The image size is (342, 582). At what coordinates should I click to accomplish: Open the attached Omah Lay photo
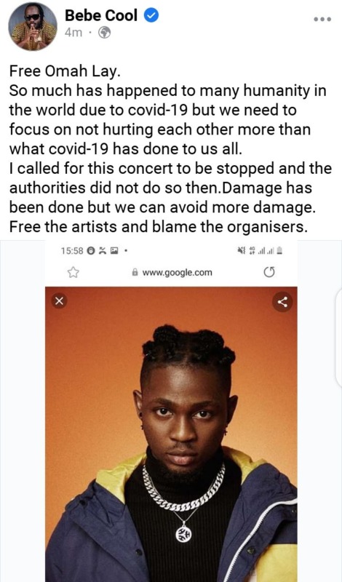171,434
